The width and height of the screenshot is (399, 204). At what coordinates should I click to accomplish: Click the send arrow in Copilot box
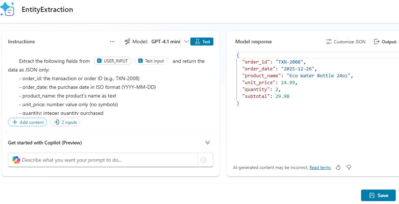(x=204, y=160)
